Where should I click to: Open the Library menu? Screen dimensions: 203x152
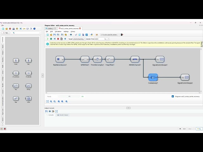tap(73, 32)
